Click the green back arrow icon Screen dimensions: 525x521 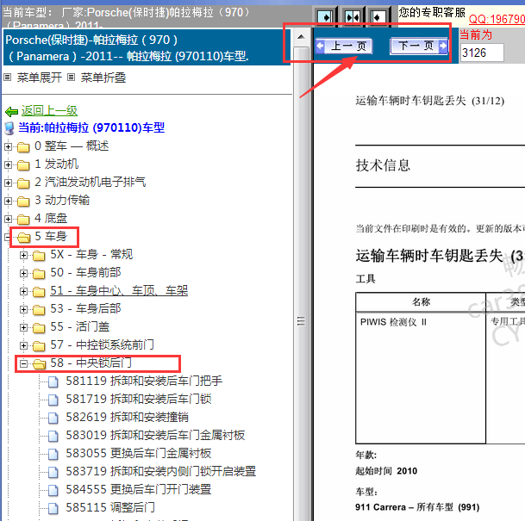coord(11,111)
